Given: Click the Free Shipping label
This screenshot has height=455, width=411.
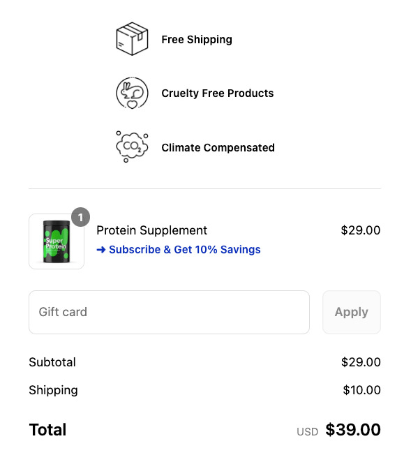Looking at the screenshot, I should click(197, 40).
